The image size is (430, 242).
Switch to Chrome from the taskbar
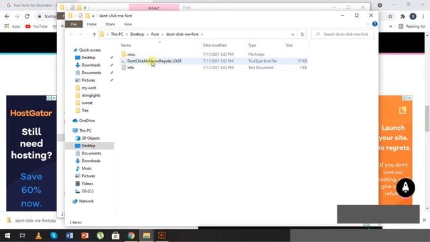(x=131, y=235)
